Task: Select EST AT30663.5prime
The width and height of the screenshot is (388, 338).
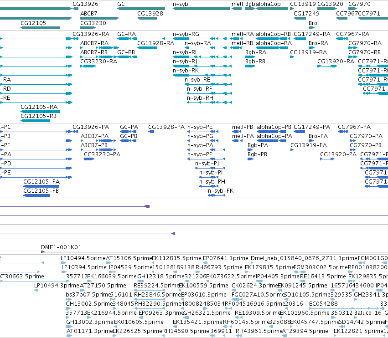Action: tap(22, 276)
